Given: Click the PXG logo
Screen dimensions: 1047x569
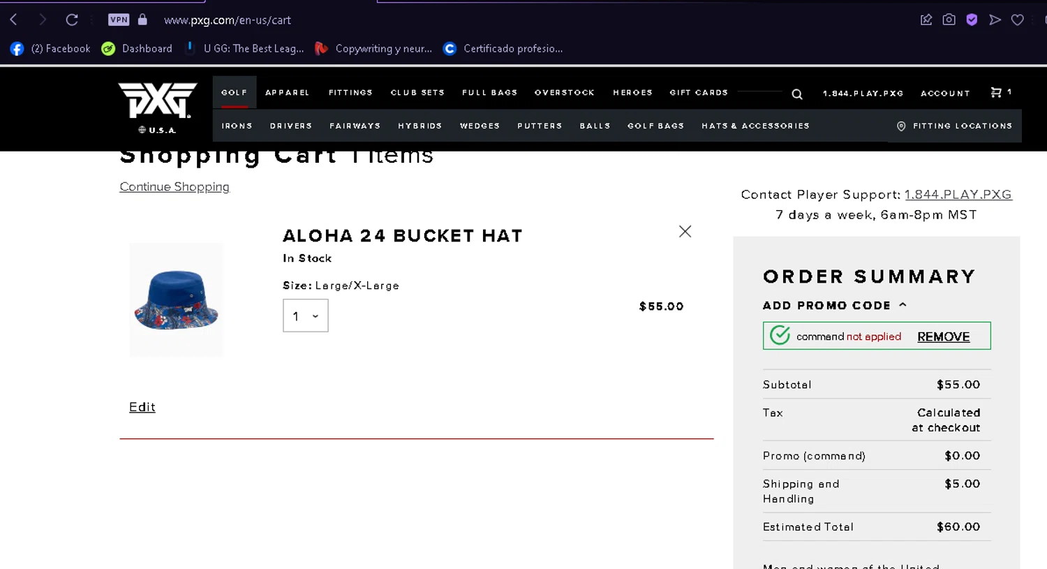Looking at the screenshot, I should [158, 101].
